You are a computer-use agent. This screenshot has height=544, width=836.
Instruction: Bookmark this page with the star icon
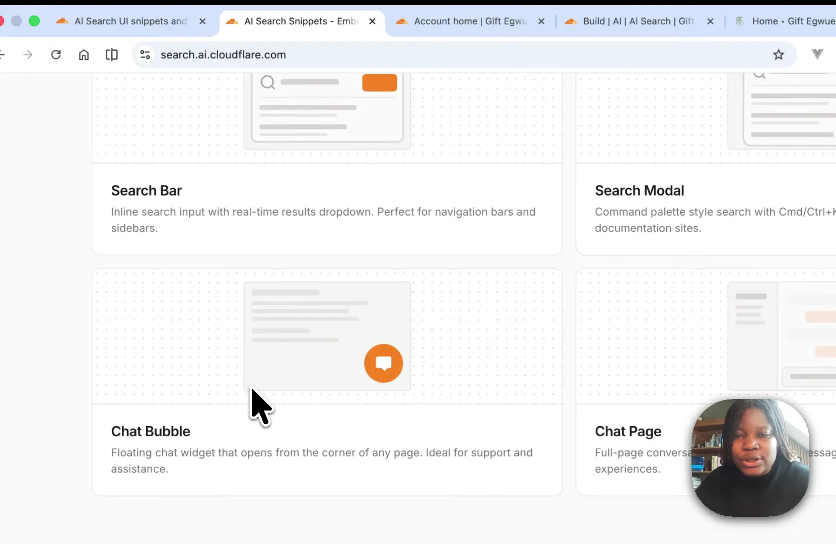tap(779, 54)
